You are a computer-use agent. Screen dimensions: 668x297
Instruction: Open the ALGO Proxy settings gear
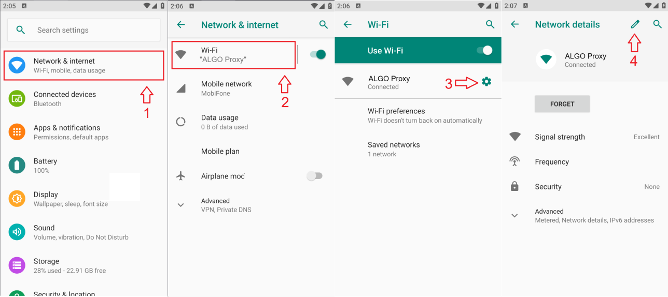tap(486, 82)
